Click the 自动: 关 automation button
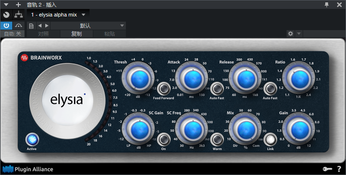Screen dimensions: 346x175 (12, 34)
